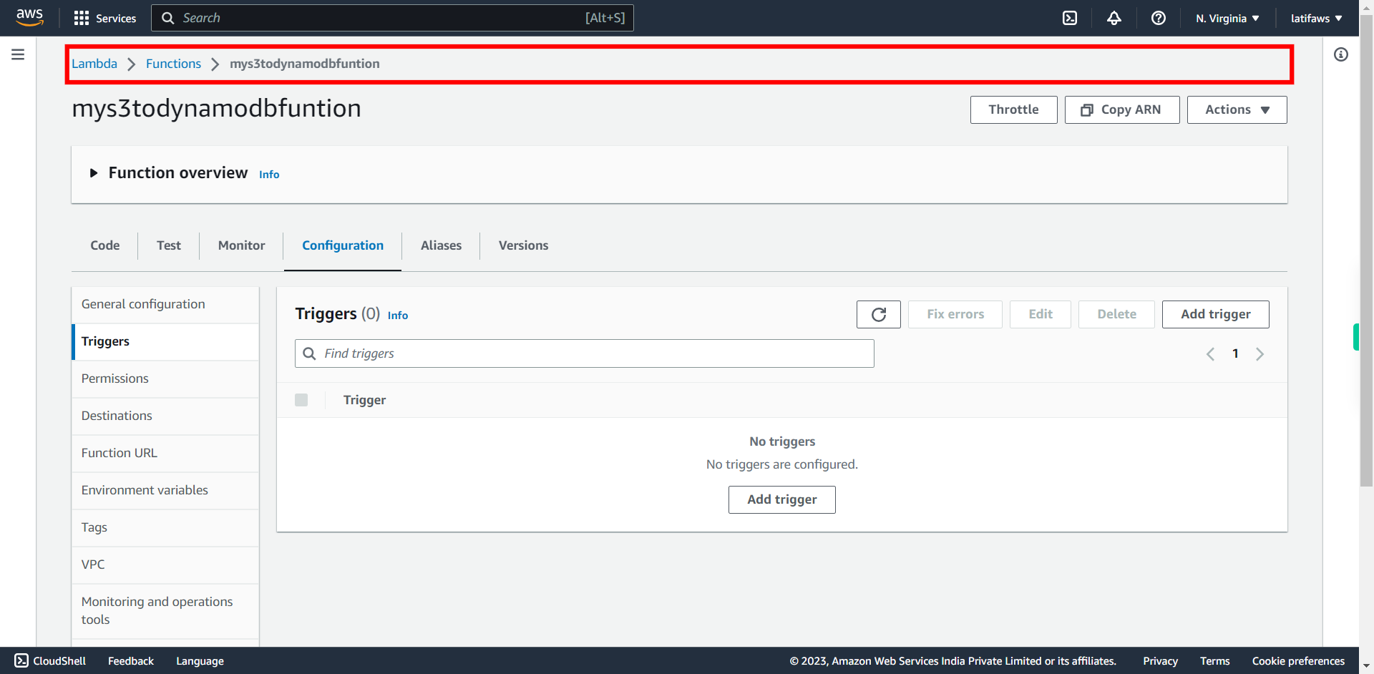The image size is (1374, 674).
Task: Follow the Lambda breadcrumb link
Action: click(94, 64)
